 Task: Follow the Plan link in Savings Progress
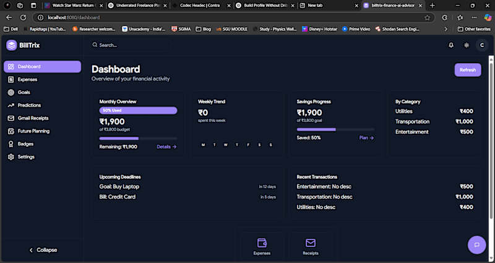(366, 138)
